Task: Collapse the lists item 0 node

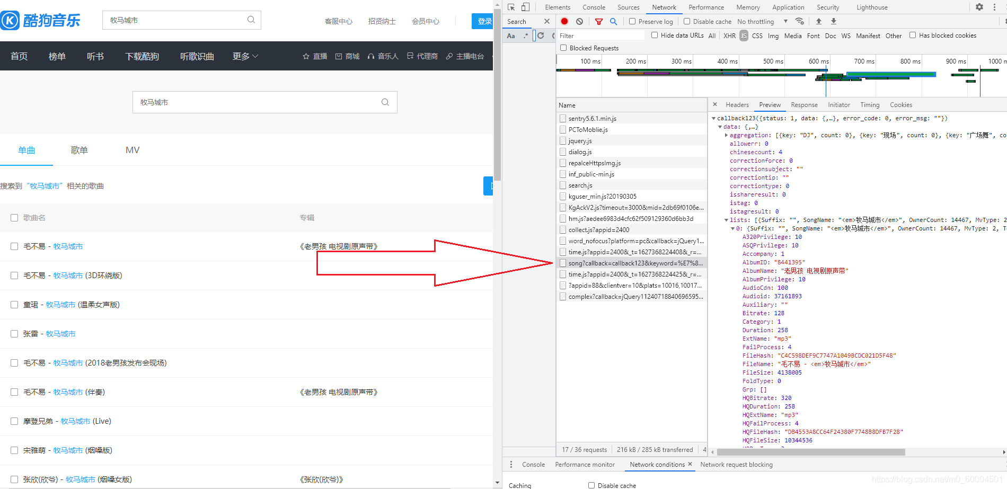Action: pyautogui.click(x=733, y=228)
